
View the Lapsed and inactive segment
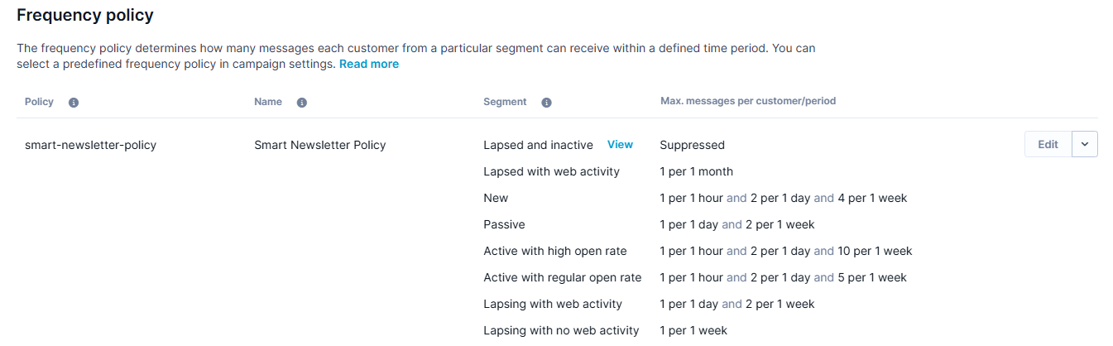(x=620, y=144)
